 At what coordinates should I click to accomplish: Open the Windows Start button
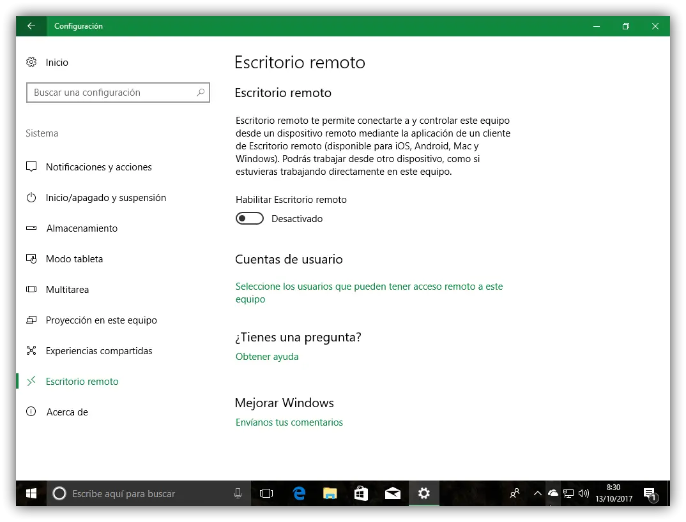pos(31,493)
